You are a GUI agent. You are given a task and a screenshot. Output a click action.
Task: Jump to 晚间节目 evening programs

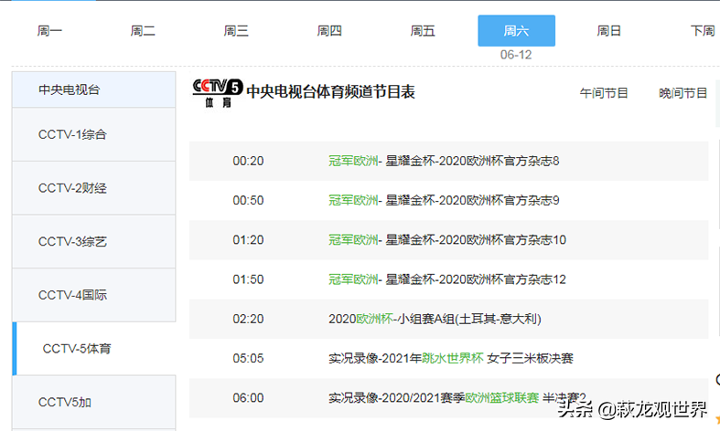pyautogui.click(x=682, y=93)
